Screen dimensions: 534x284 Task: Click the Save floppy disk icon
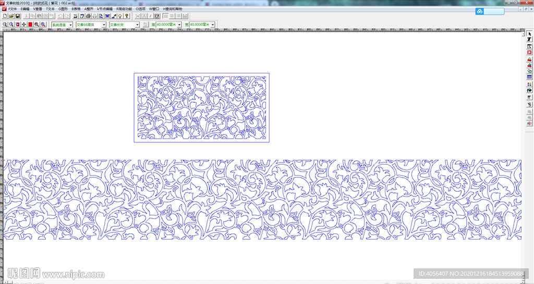tap(18, 16)
